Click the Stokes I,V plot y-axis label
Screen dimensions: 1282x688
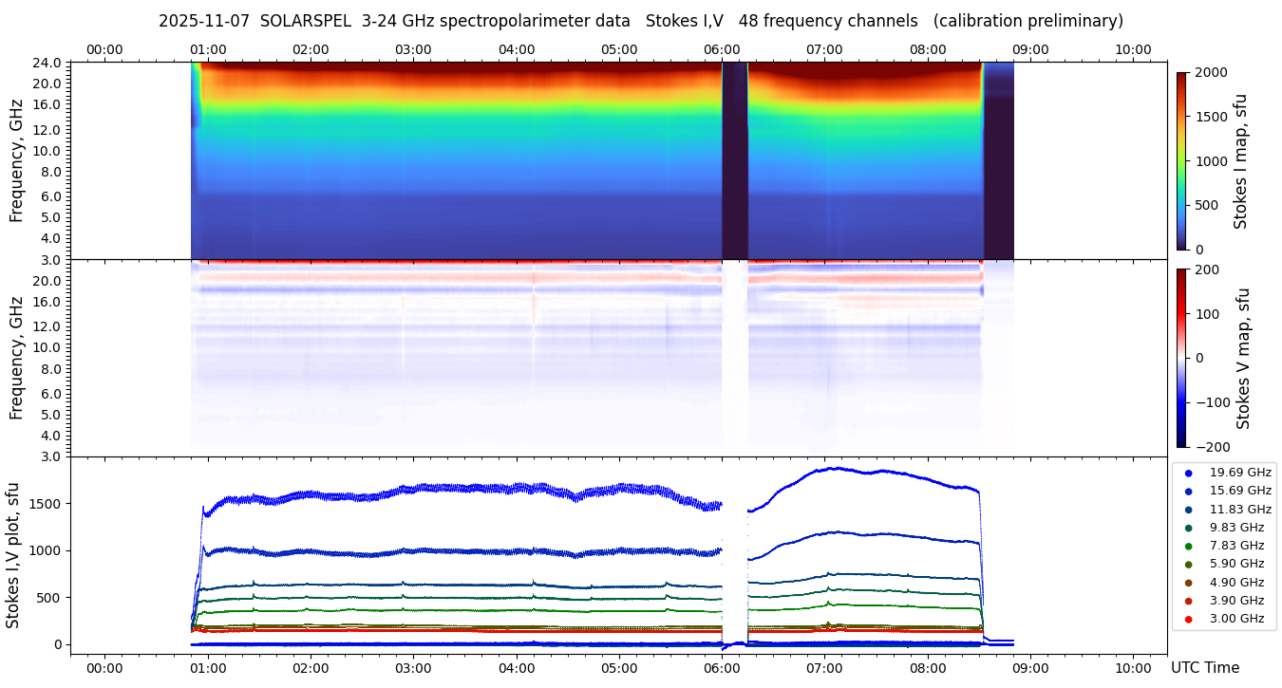tap(13, 554)
